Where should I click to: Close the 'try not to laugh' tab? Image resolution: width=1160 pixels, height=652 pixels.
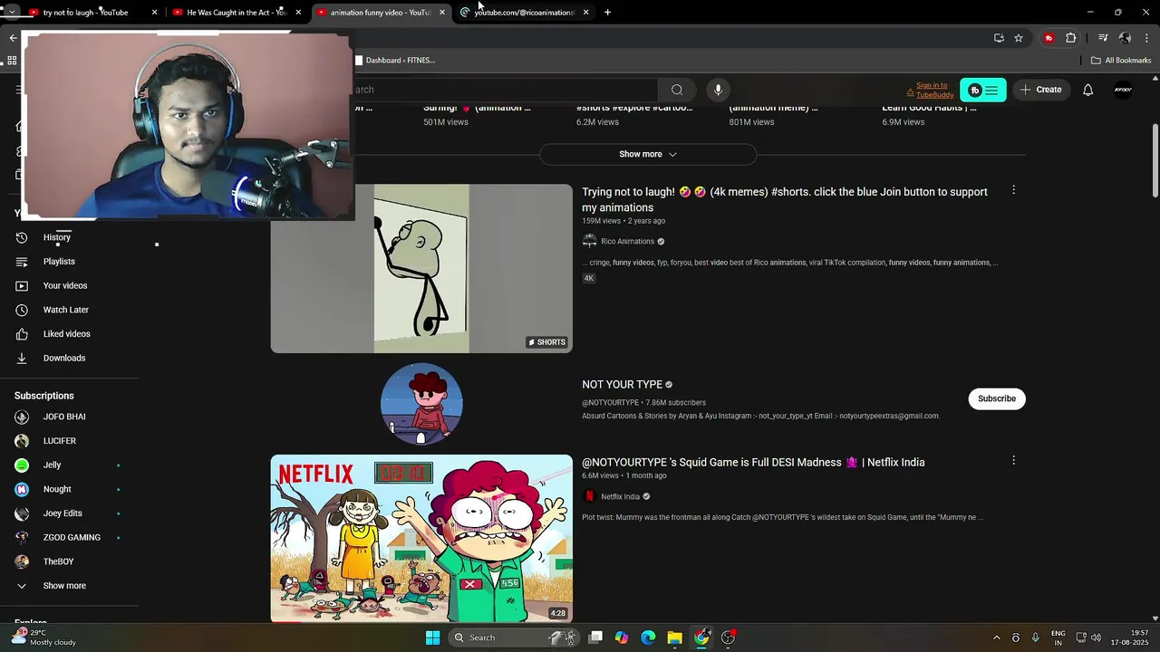click(x=154, y=13)
